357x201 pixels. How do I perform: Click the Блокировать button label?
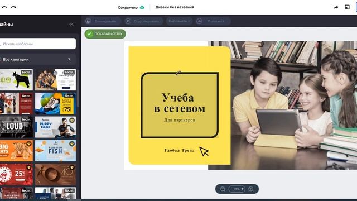click(105, 21)
